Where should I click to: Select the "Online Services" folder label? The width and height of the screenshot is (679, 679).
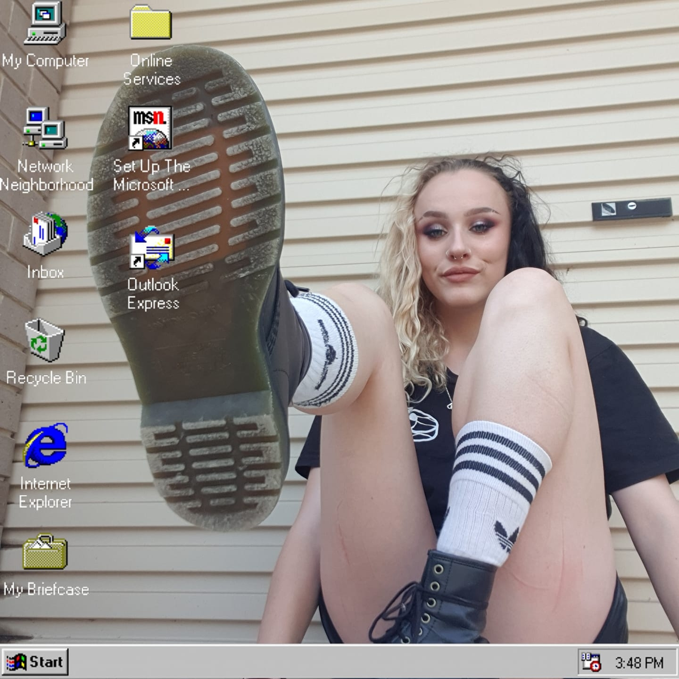click(151, 70)
